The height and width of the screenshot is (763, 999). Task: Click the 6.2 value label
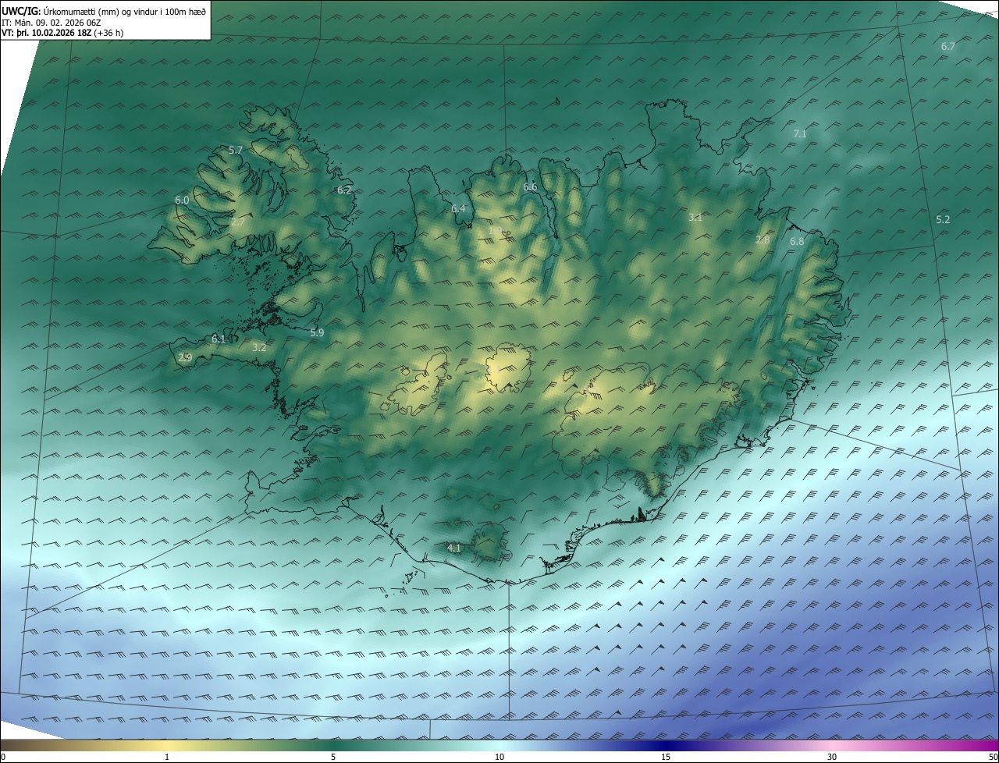tap(344, 190)
